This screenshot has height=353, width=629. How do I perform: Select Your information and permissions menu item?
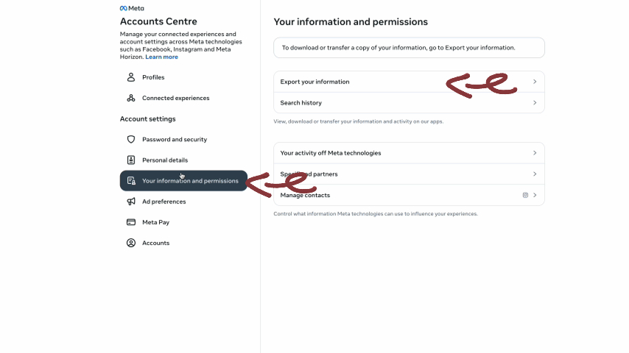tap(183, 181)
